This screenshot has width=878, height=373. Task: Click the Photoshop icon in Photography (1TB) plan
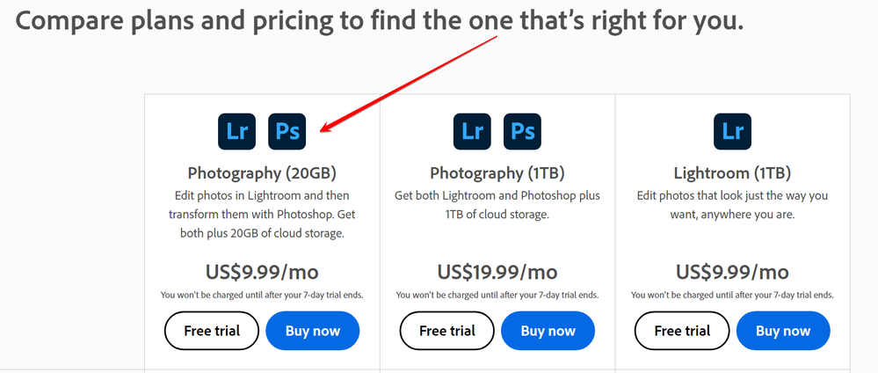point(522,131)
